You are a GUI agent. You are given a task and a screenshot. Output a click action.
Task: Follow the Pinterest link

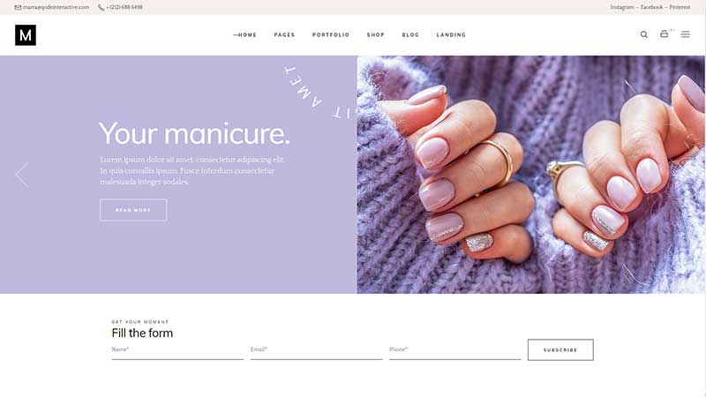[x=680, y=7]
